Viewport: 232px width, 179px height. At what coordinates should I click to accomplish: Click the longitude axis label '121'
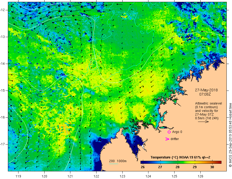(70, 176)
